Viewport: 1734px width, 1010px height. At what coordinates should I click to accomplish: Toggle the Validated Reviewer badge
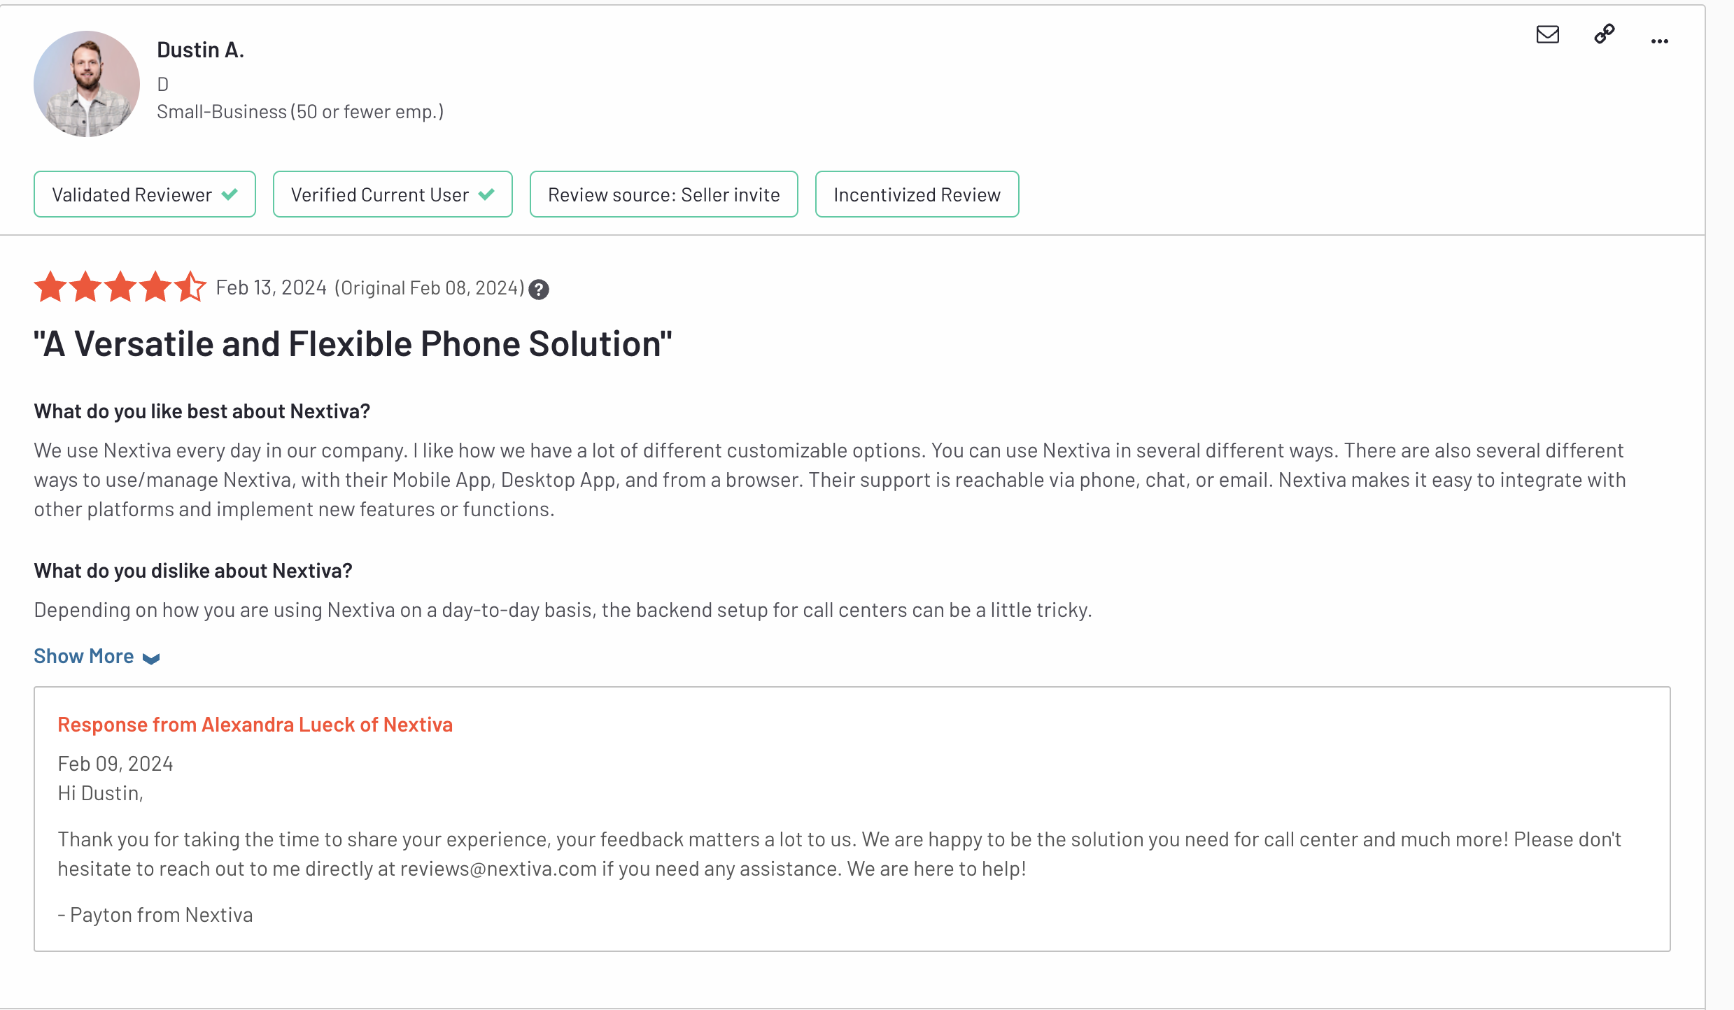pos(144,194)
